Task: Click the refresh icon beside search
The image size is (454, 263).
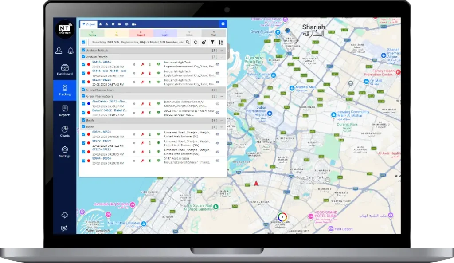Action: (195, 42)
